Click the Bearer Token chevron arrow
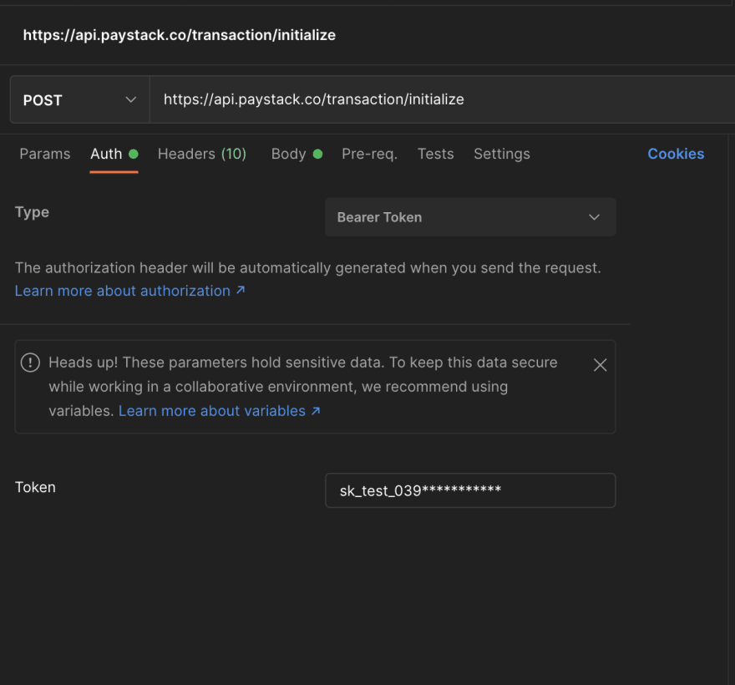 (595, 217)
